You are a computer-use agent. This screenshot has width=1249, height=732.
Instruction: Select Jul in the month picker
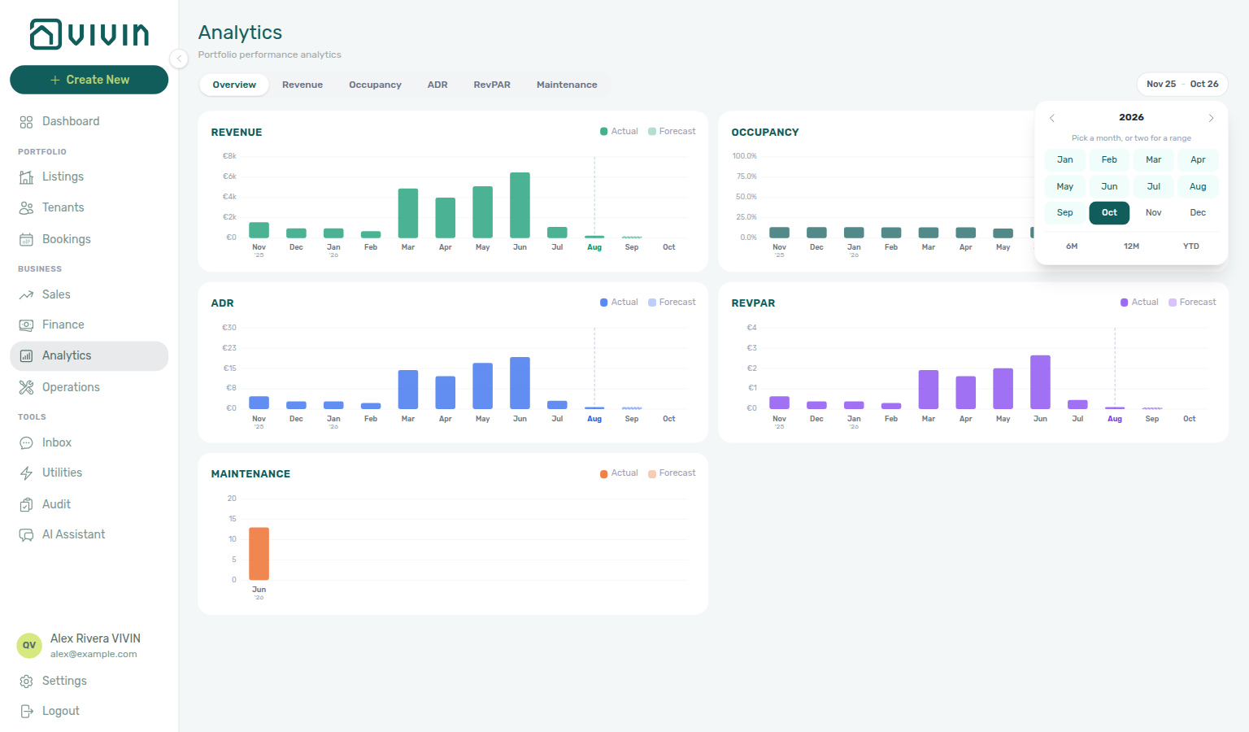[1154, 186]
